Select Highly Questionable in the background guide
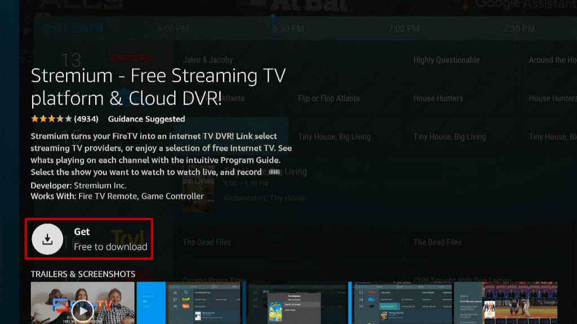577x324 pixels. pyautogui.click(x=446, y=60)
